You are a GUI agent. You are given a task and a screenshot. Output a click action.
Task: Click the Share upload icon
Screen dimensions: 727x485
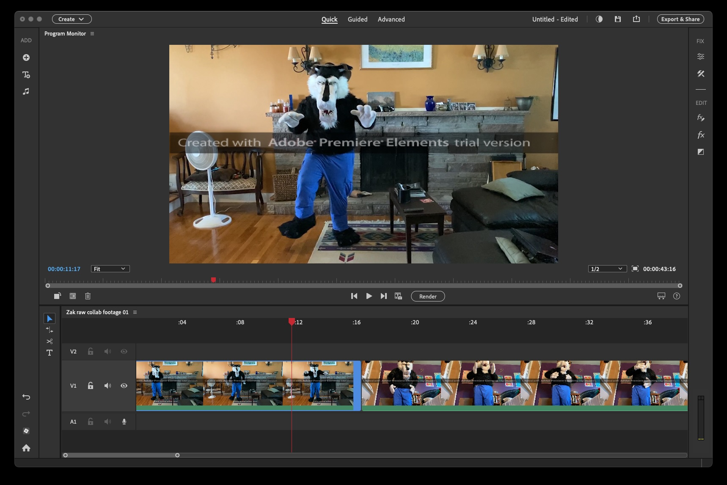coord(636,19)
